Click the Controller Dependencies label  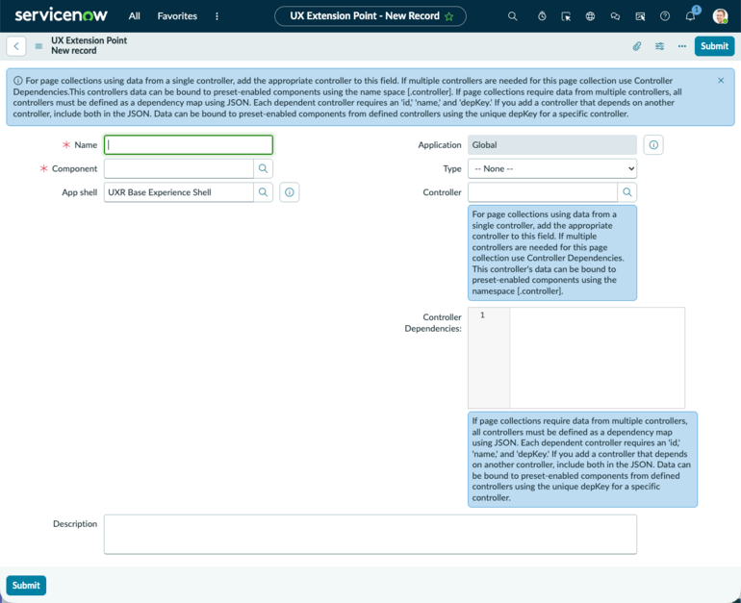pyautogui.click(x=433, y=322)
